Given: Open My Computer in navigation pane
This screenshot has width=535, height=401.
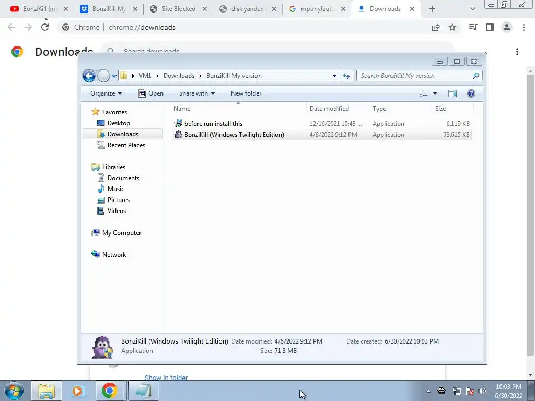Looking at the screenshot, I should (x=121, y=233).
